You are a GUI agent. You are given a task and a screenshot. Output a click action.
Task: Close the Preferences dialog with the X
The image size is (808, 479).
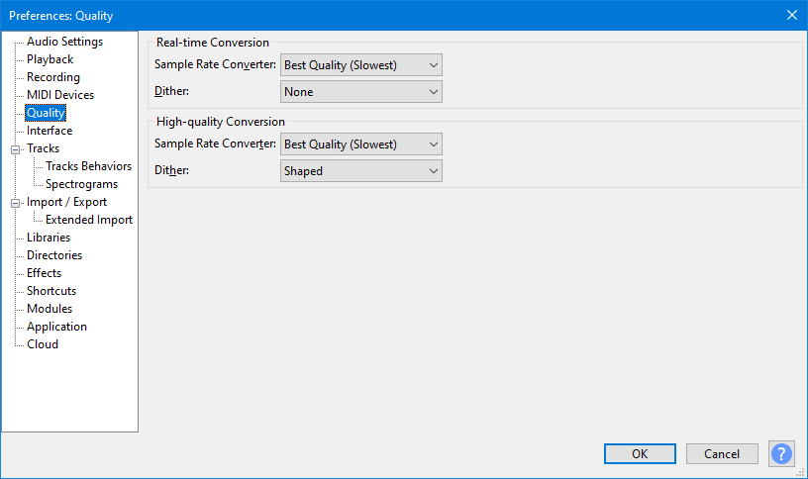[x=792, y=15]
